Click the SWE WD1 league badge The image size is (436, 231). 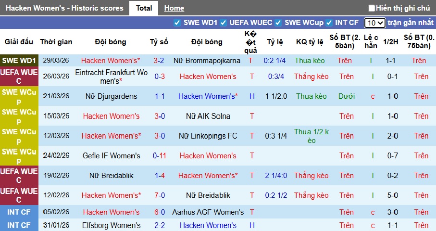coord(19,61)
